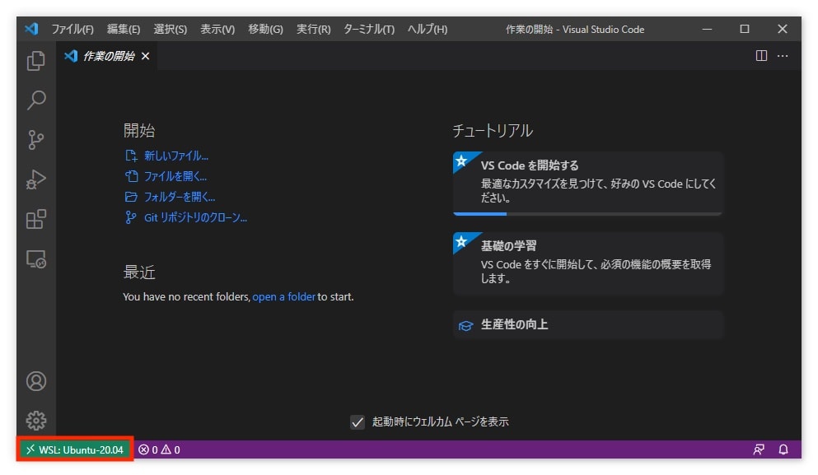818x475 pixels.
Task: Open the ファイル(F) menu
Action: (x=72, y=29)
